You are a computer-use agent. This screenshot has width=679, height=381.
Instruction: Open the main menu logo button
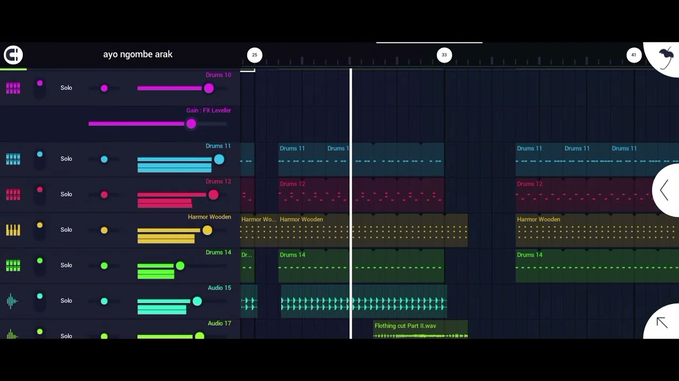pos(13,55)
